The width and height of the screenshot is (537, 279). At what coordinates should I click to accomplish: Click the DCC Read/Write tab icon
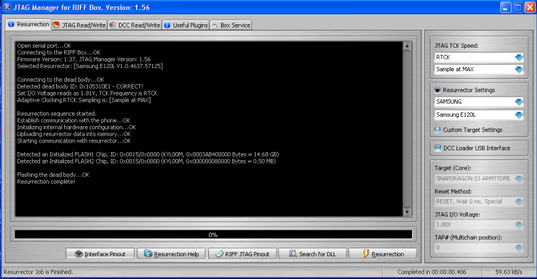point(113,25)
